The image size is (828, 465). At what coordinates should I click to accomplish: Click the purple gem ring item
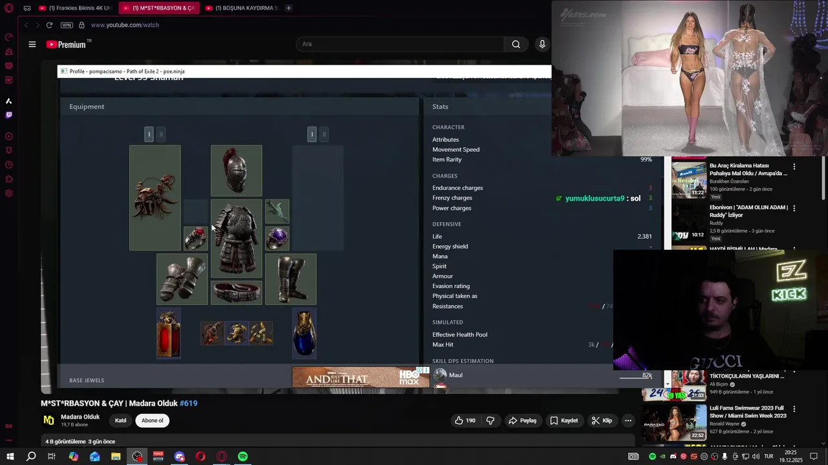277,238
